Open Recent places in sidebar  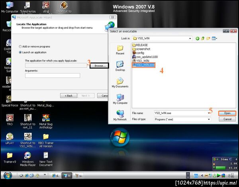tap(120, 50)
